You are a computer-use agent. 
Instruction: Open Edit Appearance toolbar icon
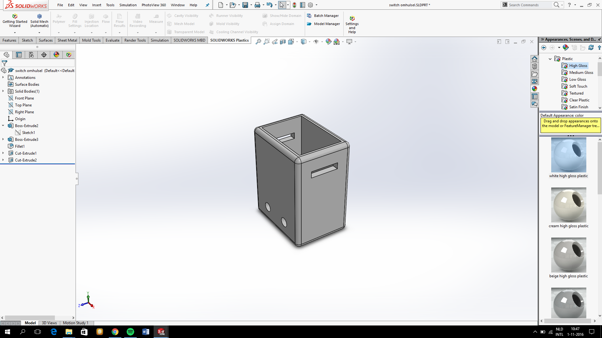[x=328, y=42]
